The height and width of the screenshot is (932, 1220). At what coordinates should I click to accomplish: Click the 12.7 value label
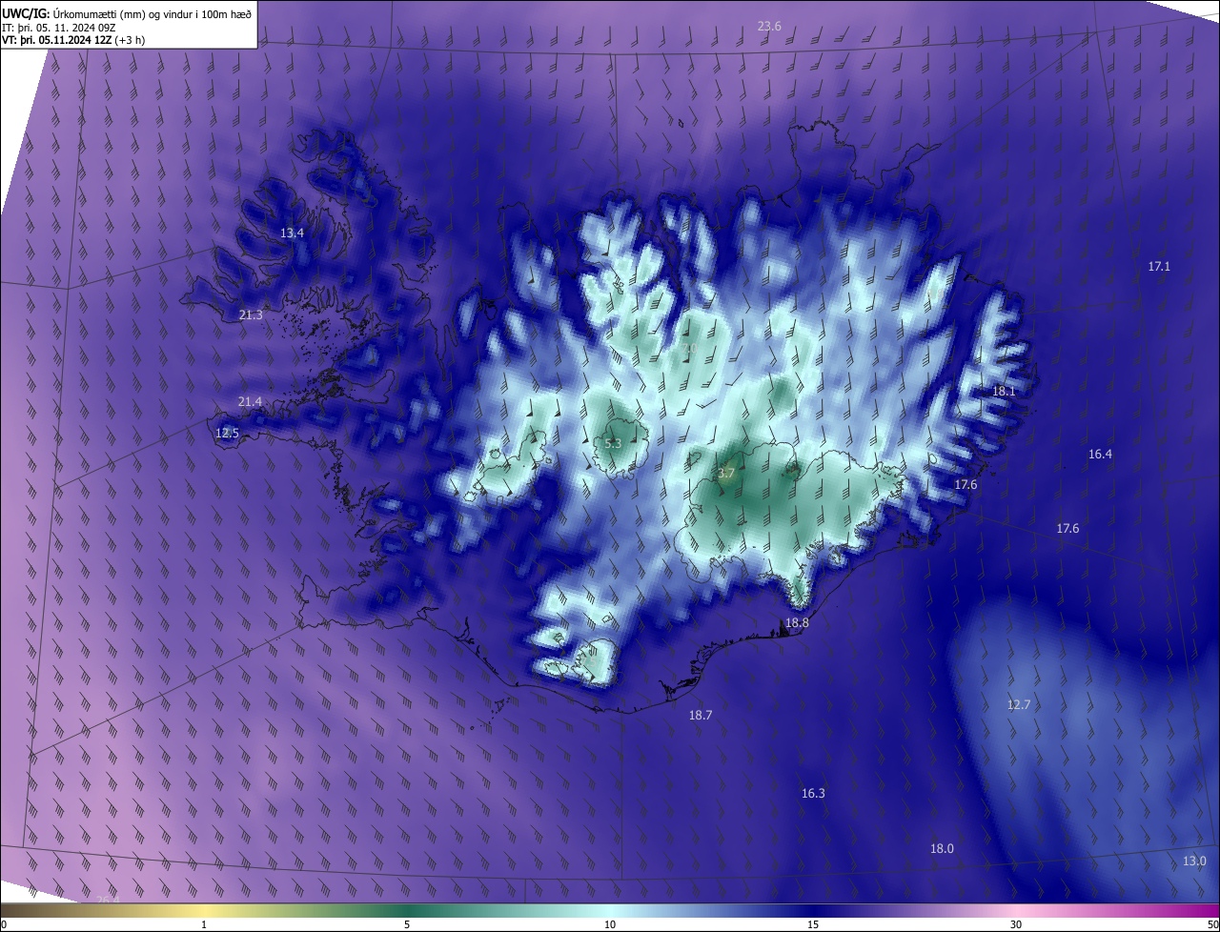click(1019, 704)
